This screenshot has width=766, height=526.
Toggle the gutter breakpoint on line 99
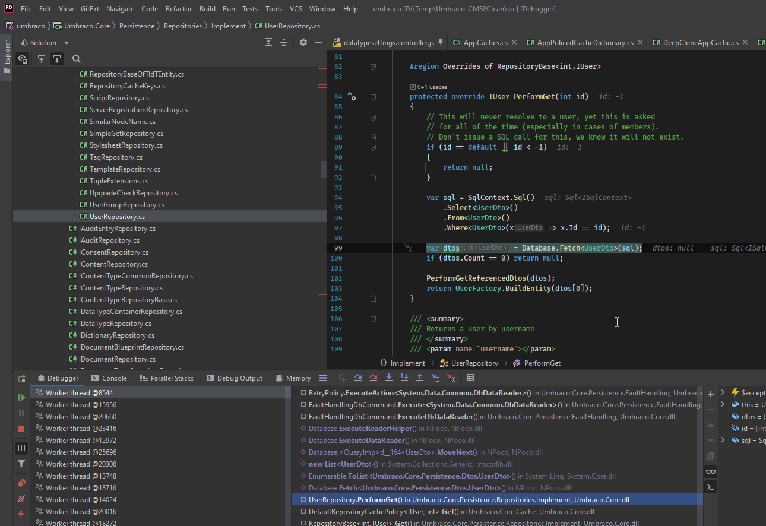point(356,248)
